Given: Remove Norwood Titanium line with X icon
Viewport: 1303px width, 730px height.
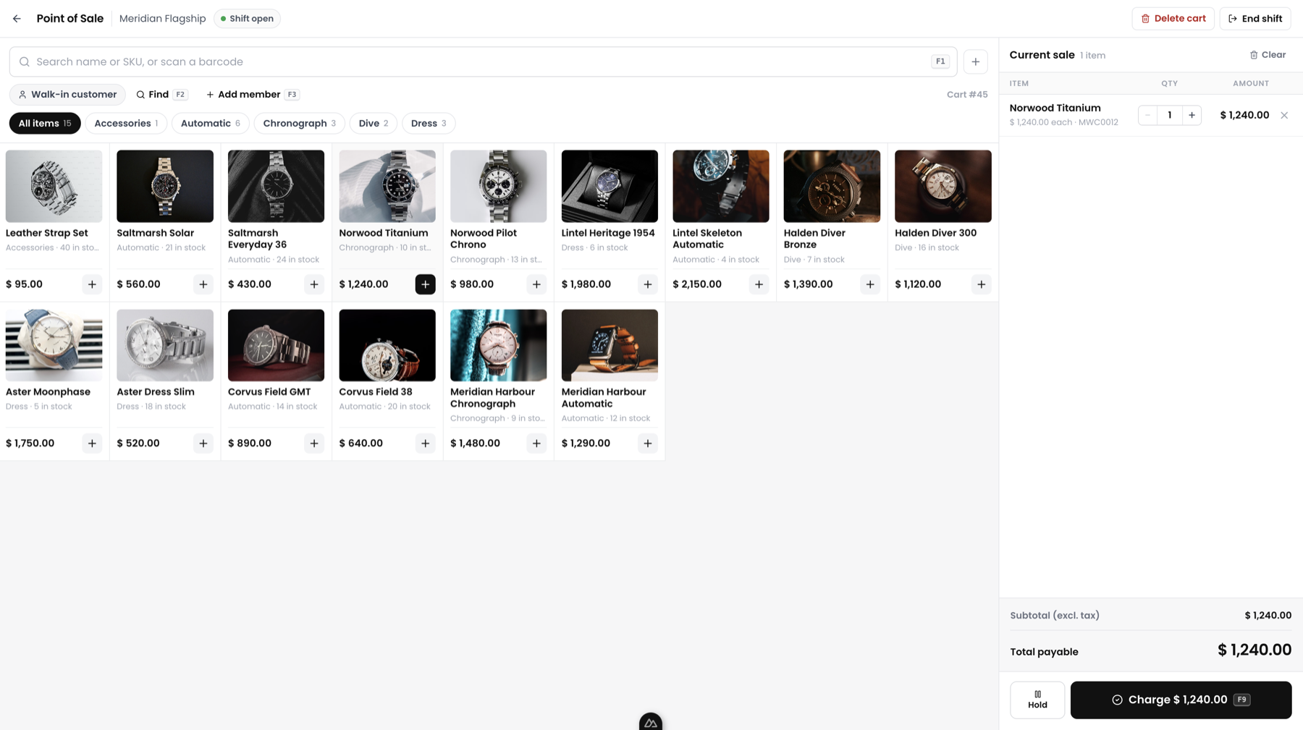Looking at the screenshot, I should [1284, 115].
